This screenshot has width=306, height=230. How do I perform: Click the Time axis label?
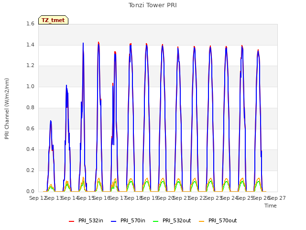[271, 206]
